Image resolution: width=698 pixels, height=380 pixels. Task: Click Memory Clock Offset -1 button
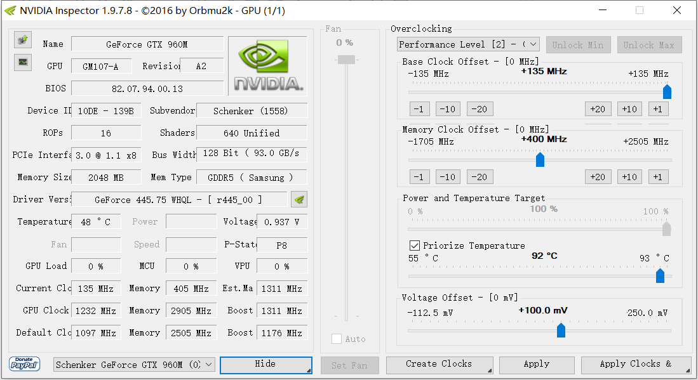419,177
